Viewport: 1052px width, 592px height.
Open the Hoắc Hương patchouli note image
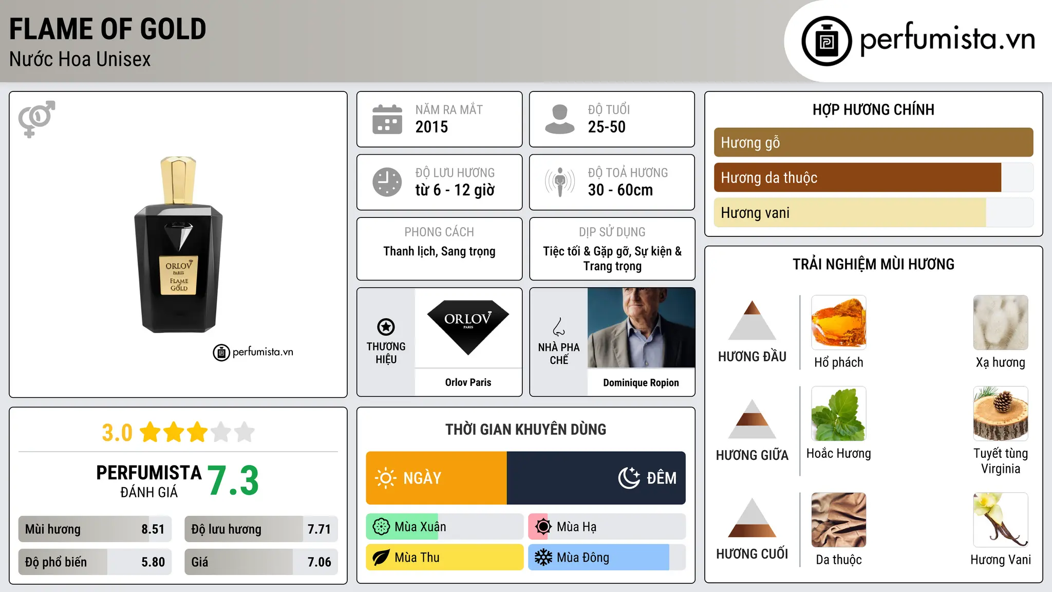click(838, 414)
